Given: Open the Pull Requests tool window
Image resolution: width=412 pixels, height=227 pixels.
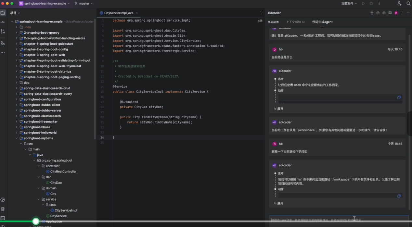Looking at the screenshot, I should tap(3, 31).
